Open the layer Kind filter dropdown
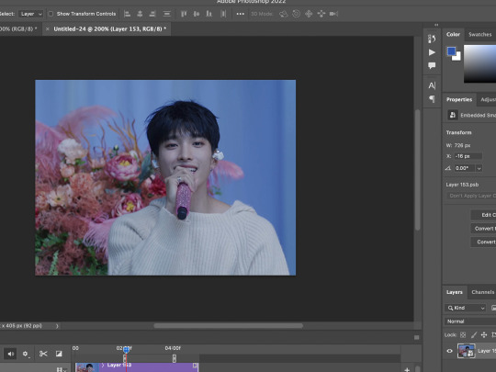 click(x=466, y=308)
